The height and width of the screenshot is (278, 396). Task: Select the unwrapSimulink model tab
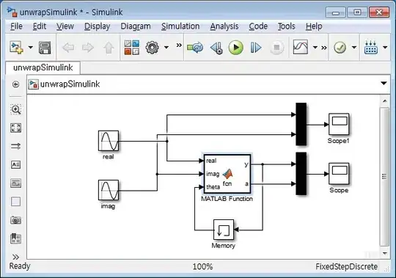coord(43,67)
